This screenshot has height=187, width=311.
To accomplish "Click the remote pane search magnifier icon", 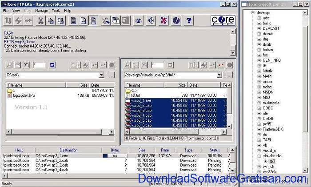I will (x=127, y=65).
